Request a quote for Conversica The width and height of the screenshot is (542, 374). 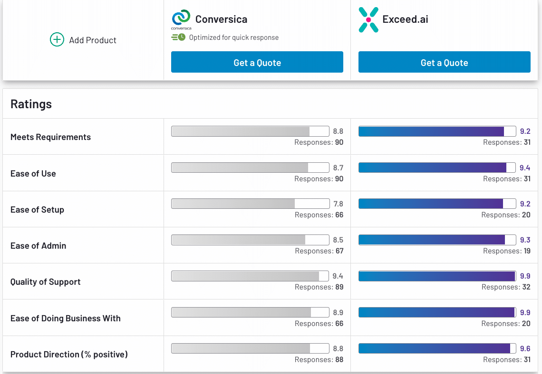[x=257, y=62]
